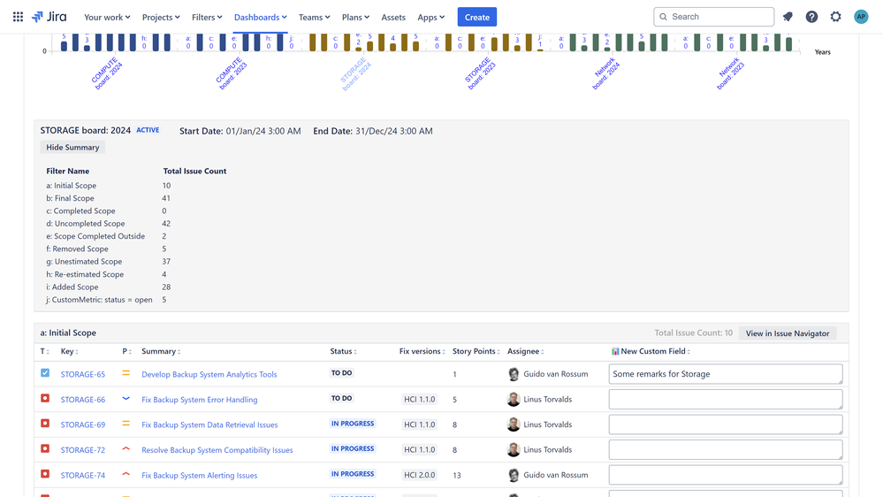Click into the Search field
Image resolution: width=883 pixels, height=497 pixels.
coord(713,17)
